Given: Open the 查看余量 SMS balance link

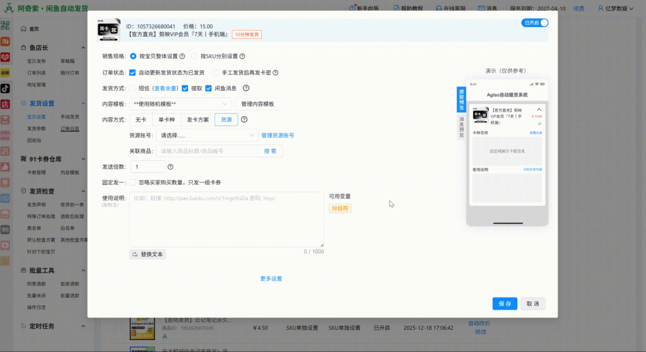Looking at the screenshot, I should (x=165, y=88).
